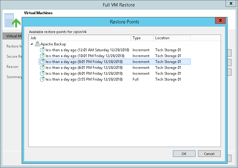Click the 12:01 AM restore point icon
238x168 pixels.
(x=42, y=50)
